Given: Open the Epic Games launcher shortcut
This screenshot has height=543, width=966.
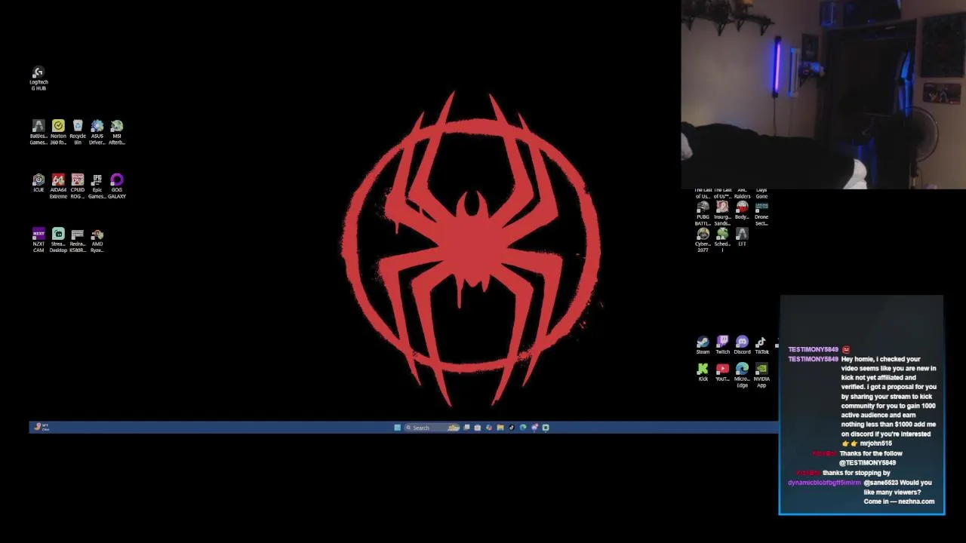Looking at the screenshot, I should 97,186.
